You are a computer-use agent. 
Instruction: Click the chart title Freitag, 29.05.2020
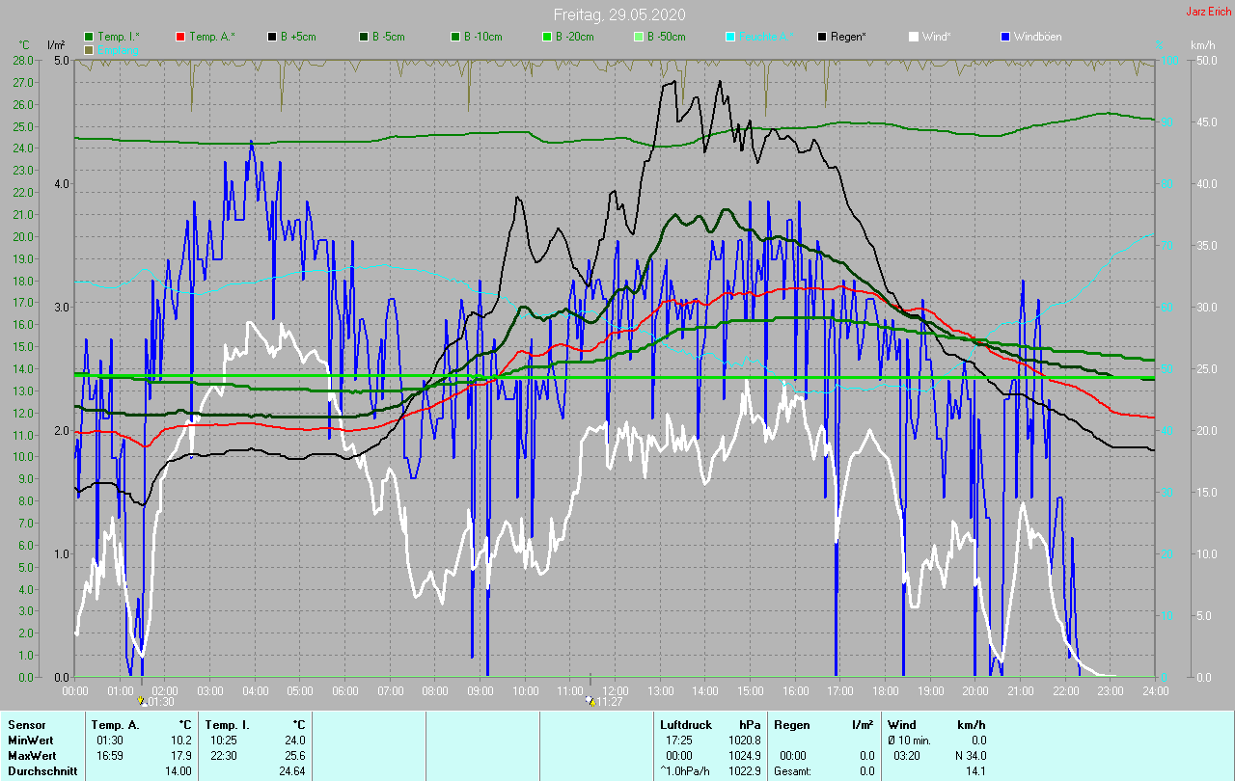(x=618, y=14)
